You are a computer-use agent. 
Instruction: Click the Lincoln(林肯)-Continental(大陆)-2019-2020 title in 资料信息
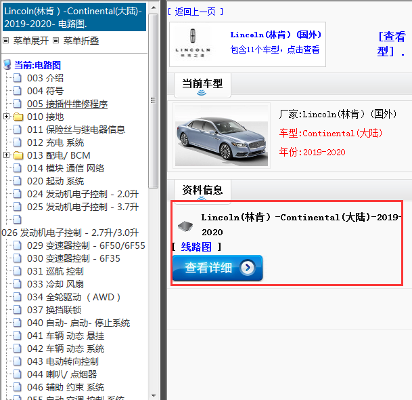[x=301, y=224]
